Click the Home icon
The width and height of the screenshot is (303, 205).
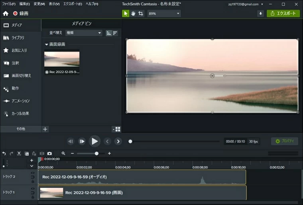tap(6, 13)
